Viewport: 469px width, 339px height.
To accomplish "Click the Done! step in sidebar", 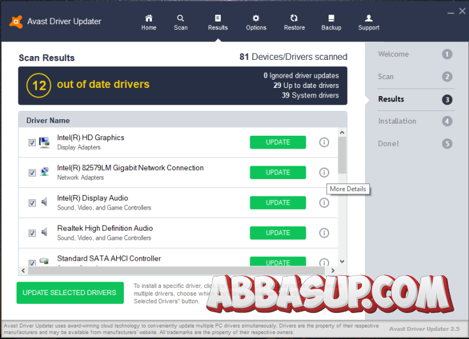I will tap(415, 143).
